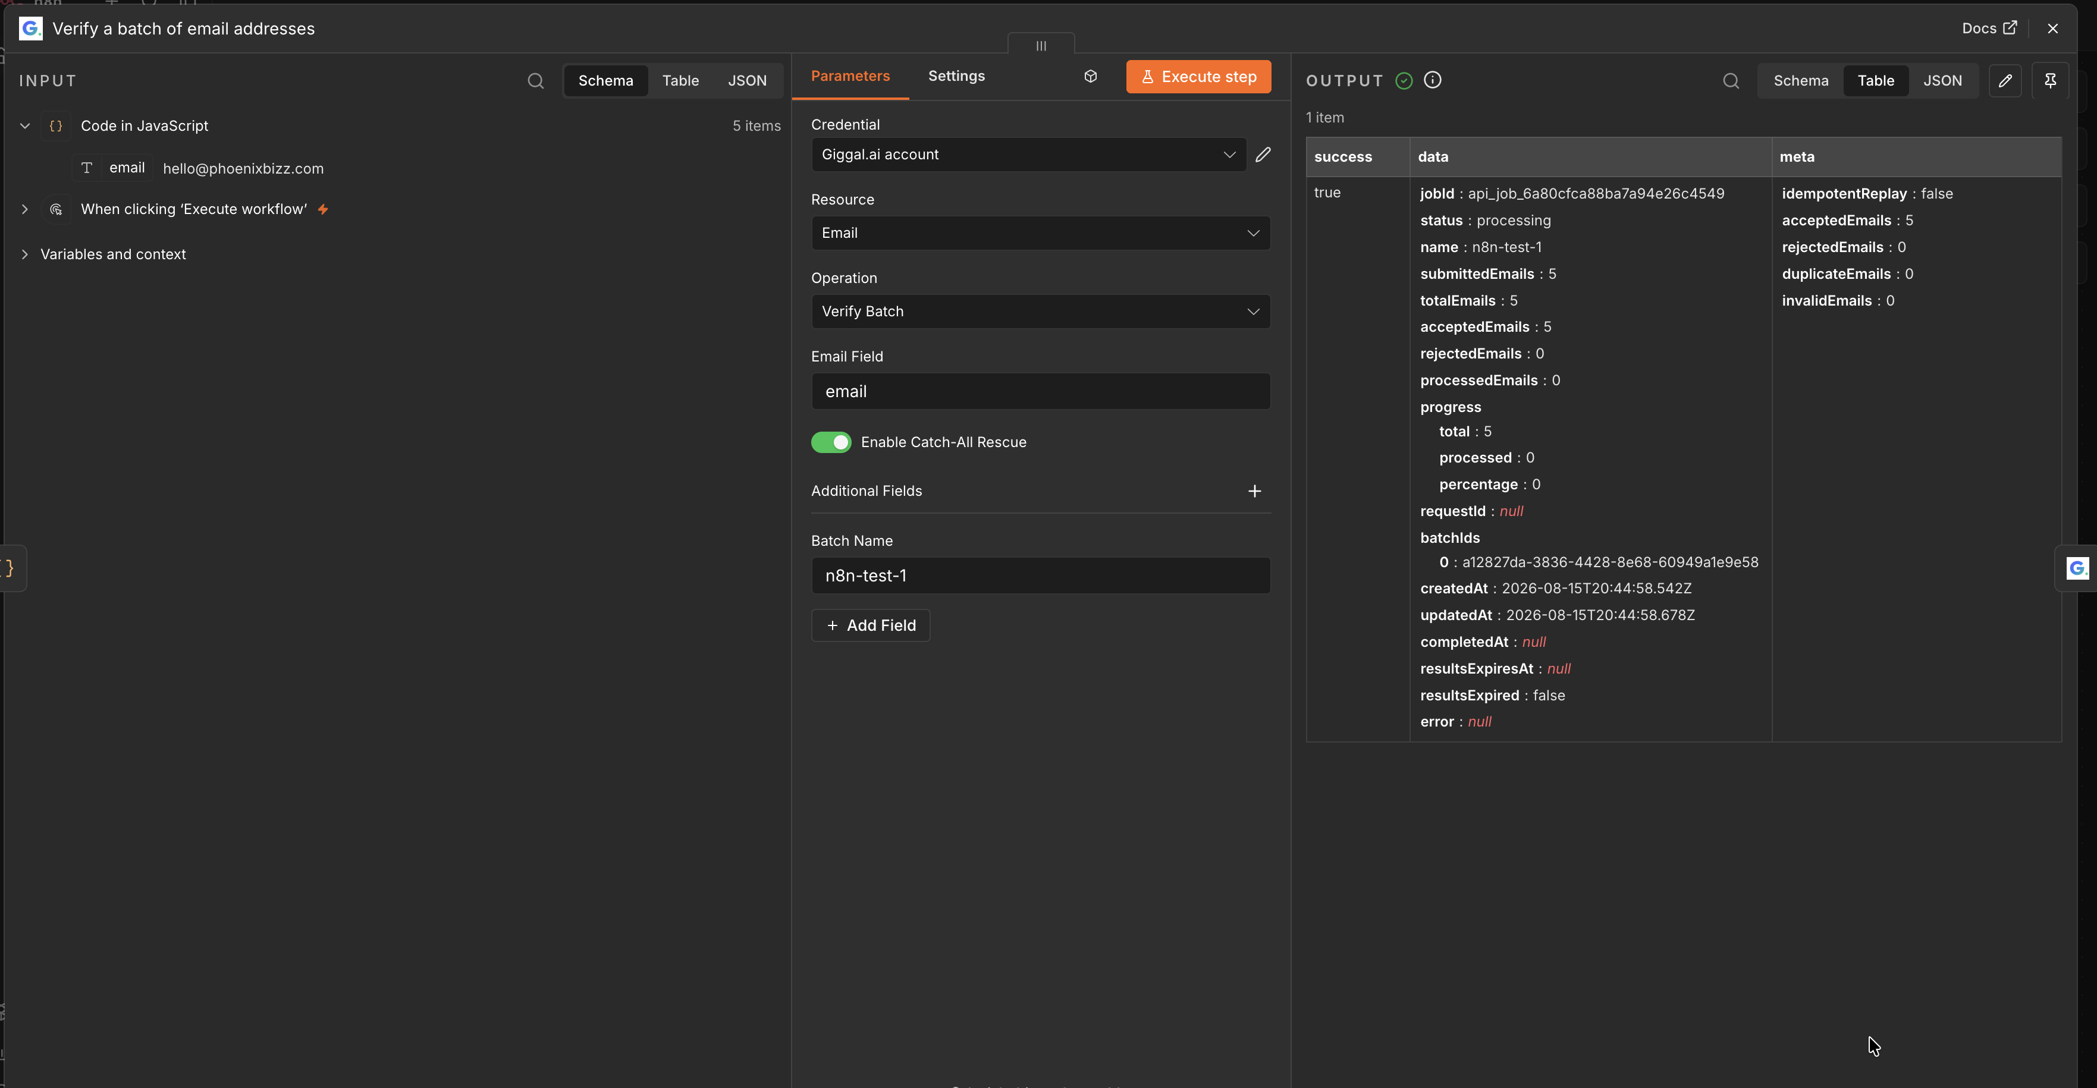Open the Parameters tab
This screenshot has width=2097, height=1088.
[850, 77]
